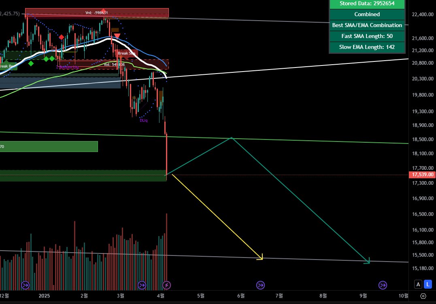This screenshot has height=304, width=436.
Task: Select the Break Sup label
Action: tap(127, 53)
